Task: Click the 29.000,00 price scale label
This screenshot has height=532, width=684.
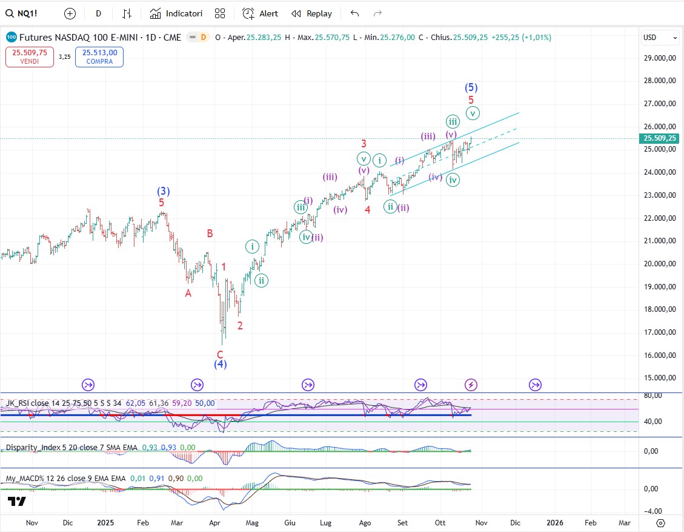Action: tap(660, 58)
